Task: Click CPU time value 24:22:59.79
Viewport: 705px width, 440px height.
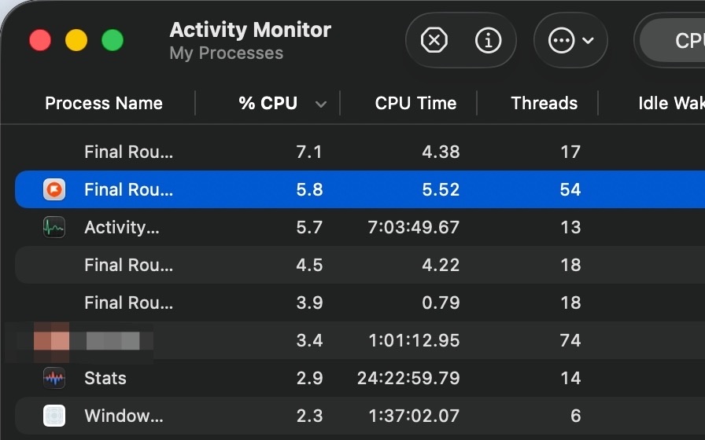Action: (408, 378)
